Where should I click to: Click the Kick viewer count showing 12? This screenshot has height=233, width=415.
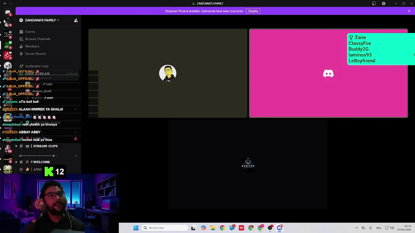click(55, 172)
